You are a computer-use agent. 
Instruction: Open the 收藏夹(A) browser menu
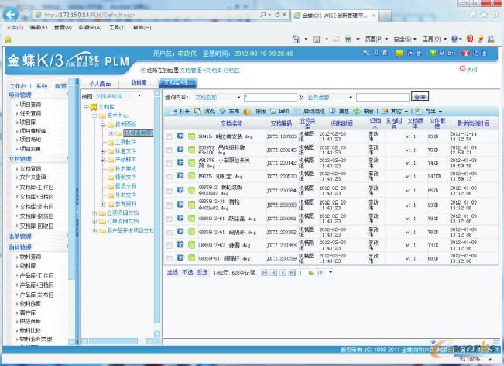point(90,27)
